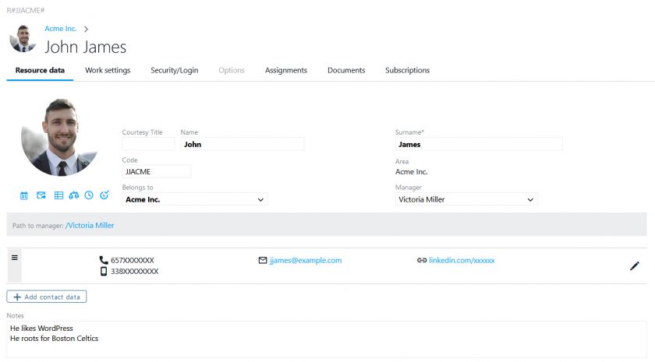Click the send-mail envelope icon under the photo
Image resolution: width=655 pixels, height=362 pixels.
[41, 195]
